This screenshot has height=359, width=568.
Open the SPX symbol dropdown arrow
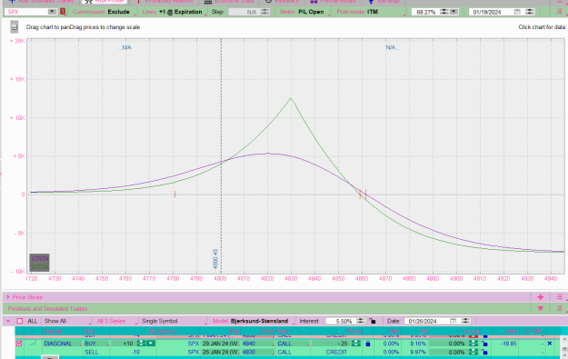click(x=52, y=12)
